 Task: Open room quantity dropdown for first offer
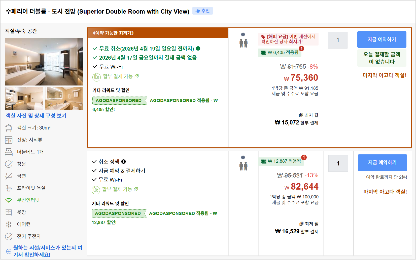pos(338,40)
